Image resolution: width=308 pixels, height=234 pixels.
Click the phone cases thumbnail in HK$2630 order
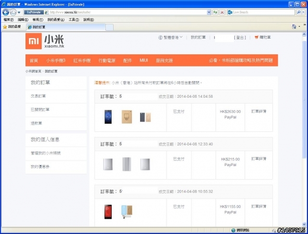[145, 117]
